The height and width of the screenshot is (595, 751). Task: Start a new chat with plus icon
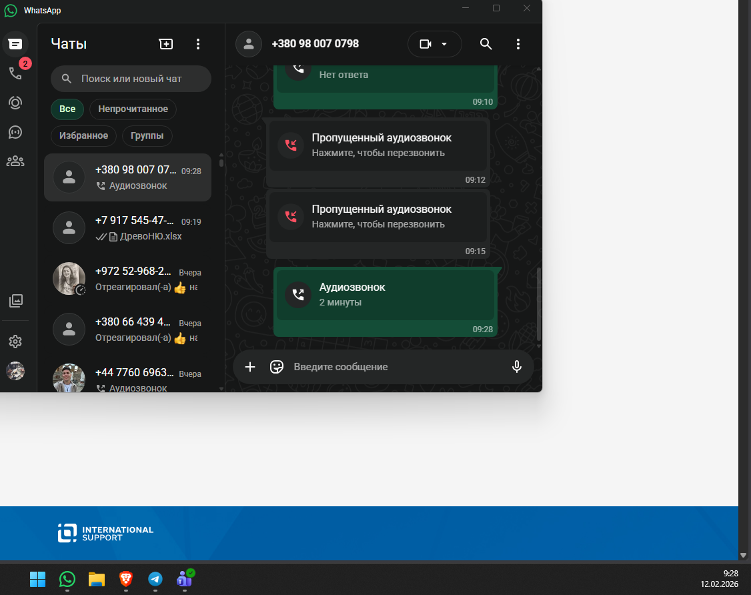click(x=165, y=44)
